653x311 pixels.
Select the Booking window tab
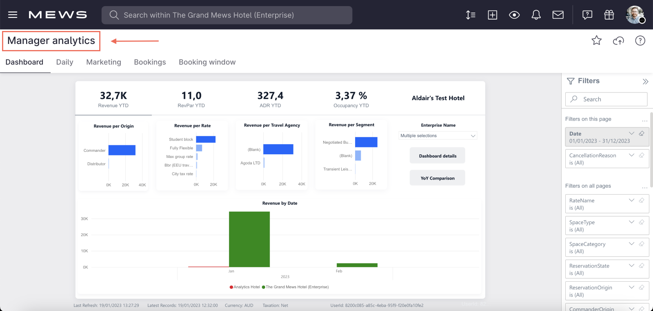(207, 62)
